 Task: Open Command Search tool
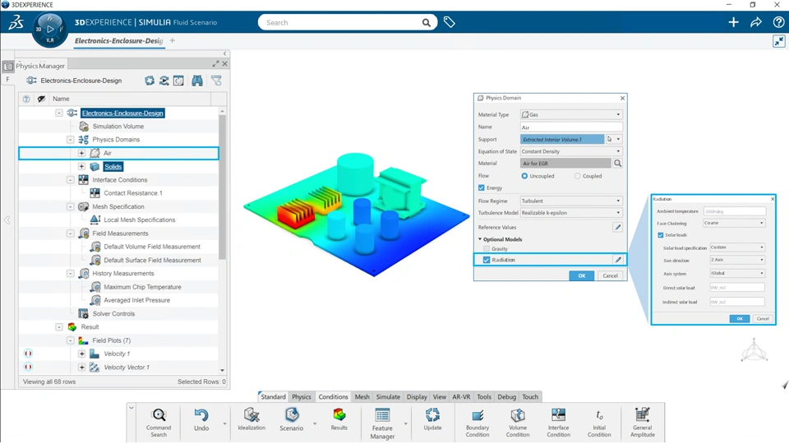[159, 422]
